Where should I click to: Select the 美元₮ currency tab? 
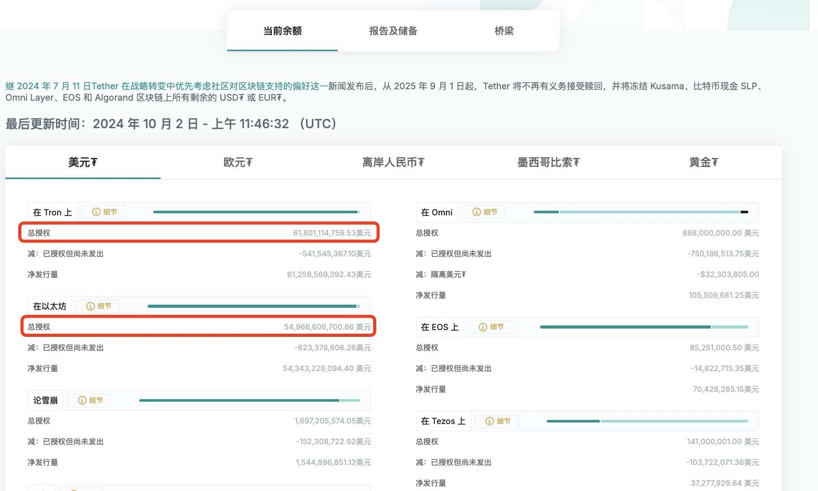point(83,162)
